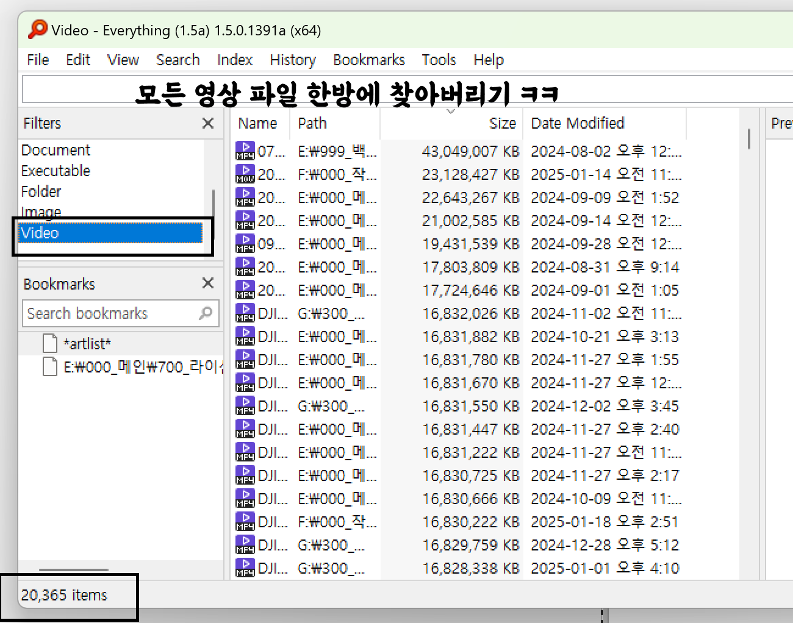
Task: Click MOV icon of 23,128,427 KB file
Action: [245, 174]
